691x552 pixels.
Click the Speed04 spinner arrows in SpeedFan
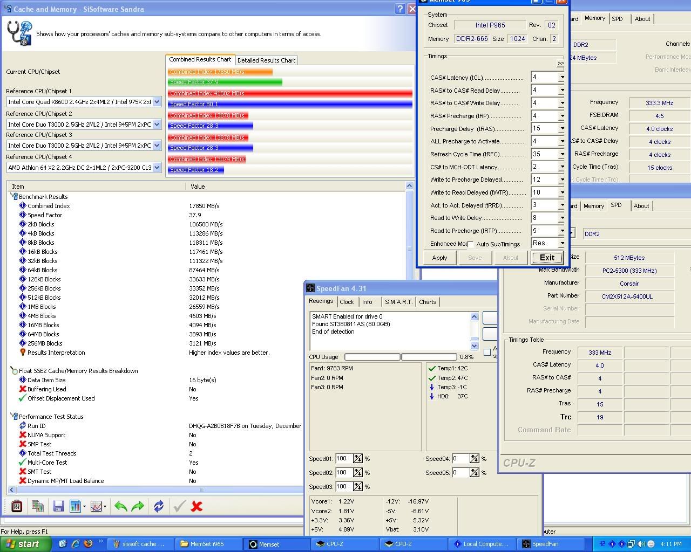[x=475, y=459]
